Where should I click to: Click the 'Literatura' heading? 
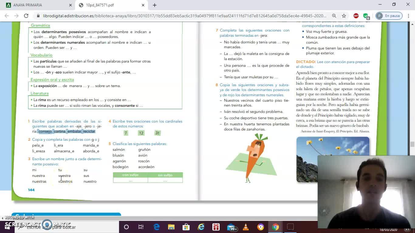click(39, 93)
